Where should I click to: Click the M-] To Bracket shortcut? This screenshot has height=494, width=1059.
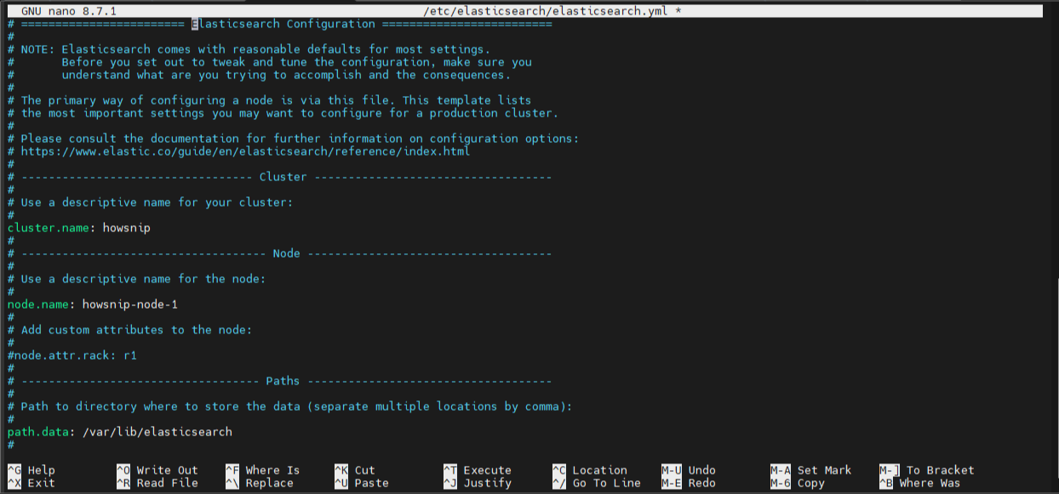point(927,470)
